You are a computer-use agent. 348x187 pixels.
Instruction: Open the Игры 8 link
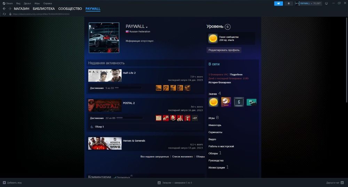tap(214, 118)
